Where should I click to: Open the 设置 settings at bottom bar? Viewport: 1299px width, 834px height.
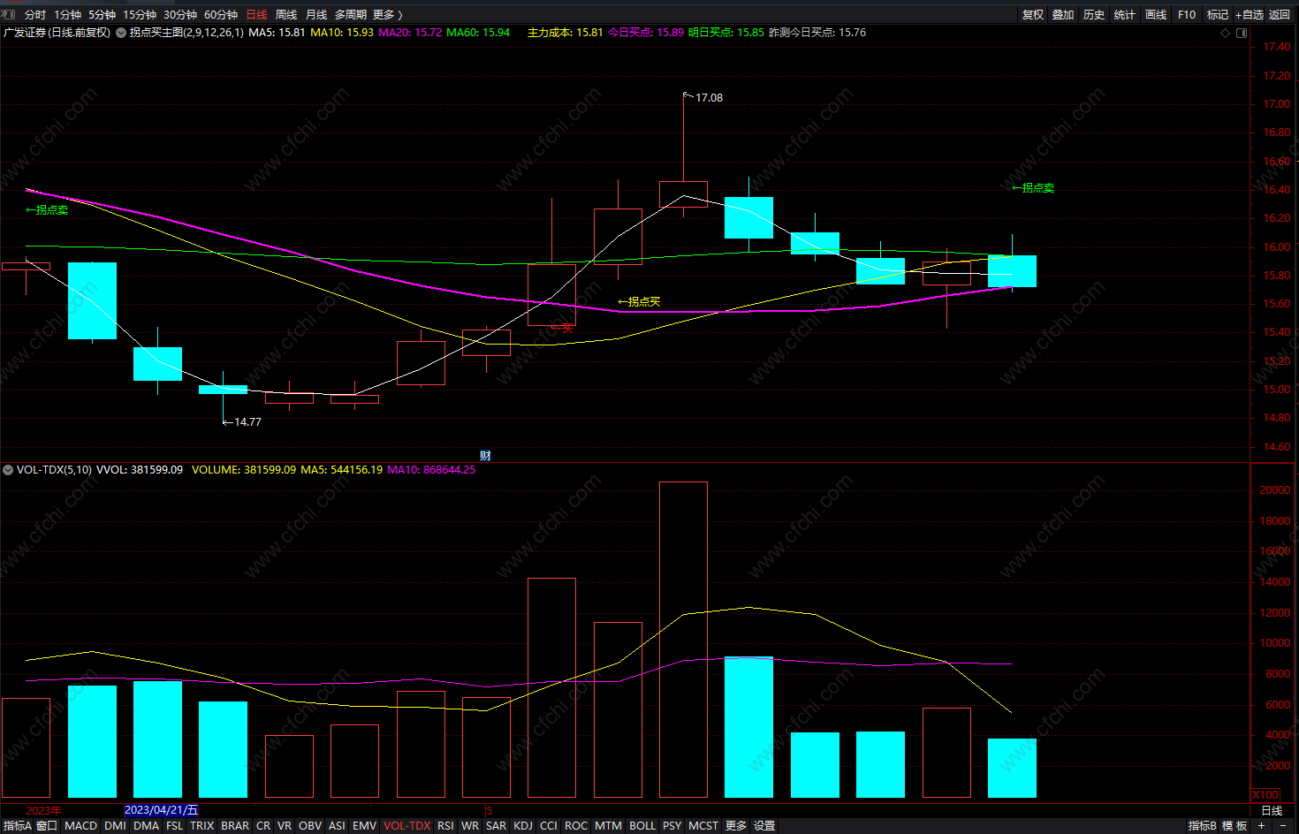(764, 826)
